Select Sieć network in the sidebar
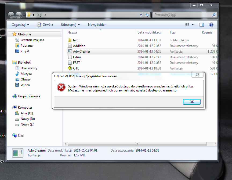Viewport: 232px width, 180px height. click(x=18, y=135)
